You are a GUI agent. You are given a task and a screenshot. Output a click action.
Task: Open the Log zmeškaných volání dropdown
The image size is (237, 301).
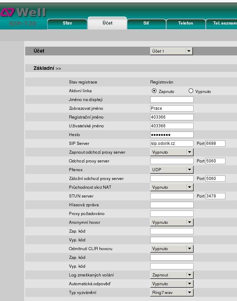tap(171, 275)
